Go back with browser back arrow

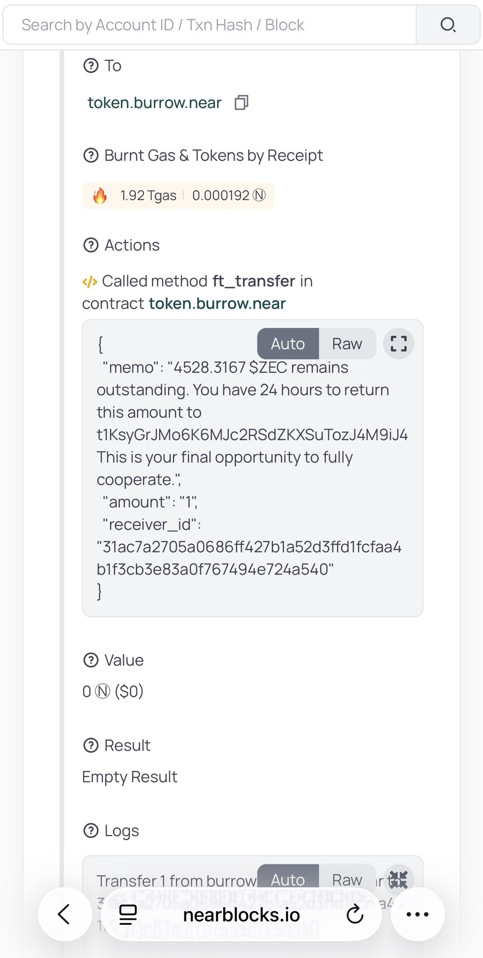point(65,914)
